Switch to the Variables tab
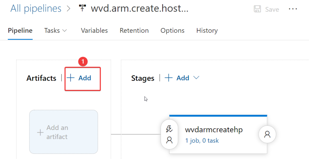The height and width of the screenshot is (159, 309). [x=94, y=31]
